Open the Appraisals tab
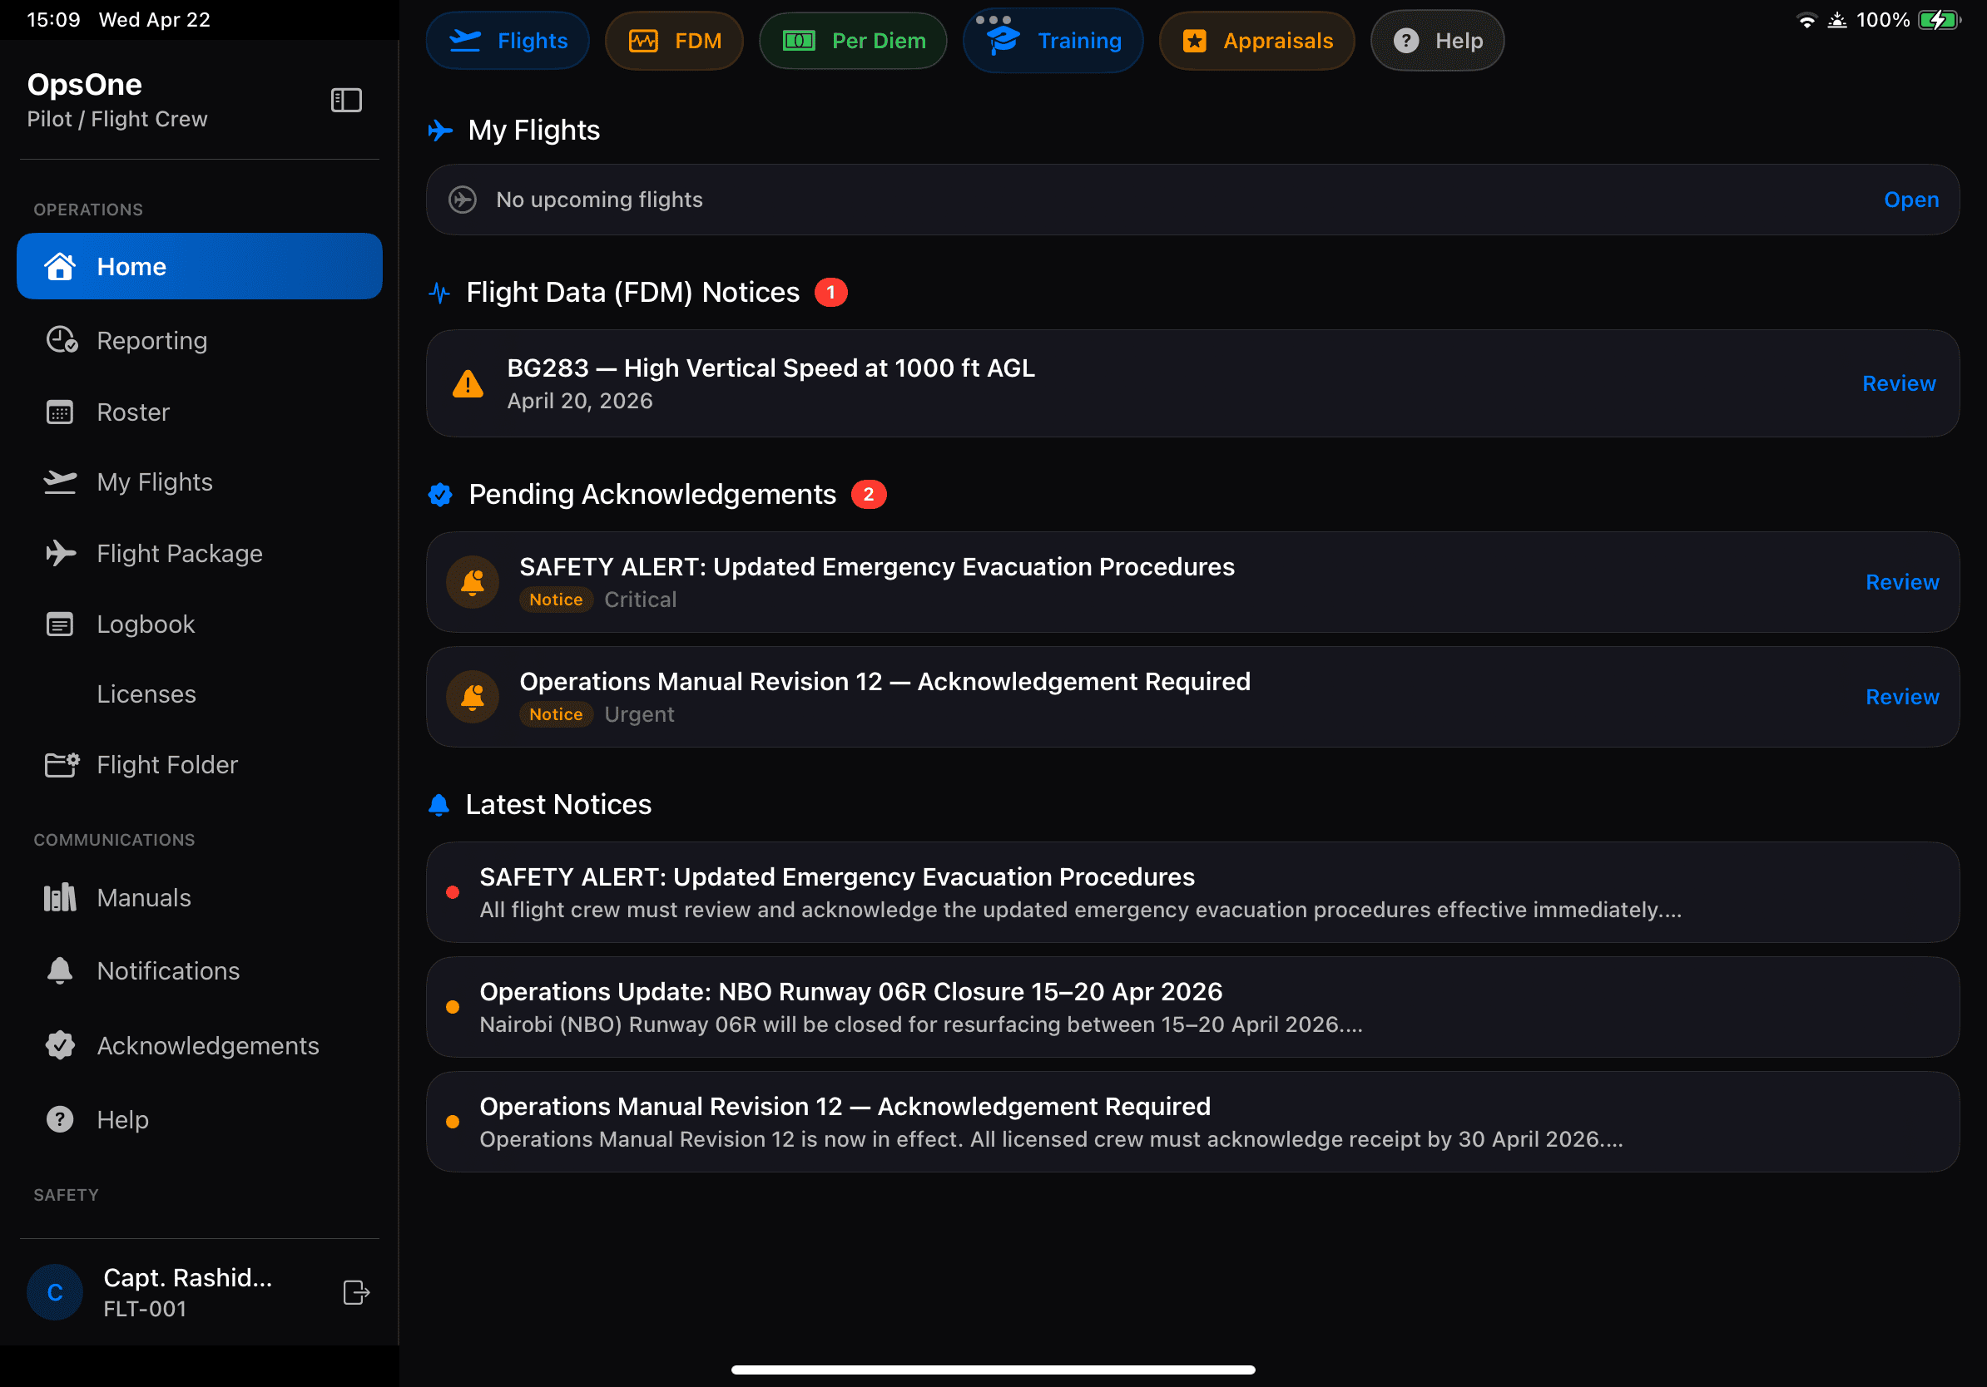The width and height of the screenshot is (1987, 1387). tap(1257, 41)
